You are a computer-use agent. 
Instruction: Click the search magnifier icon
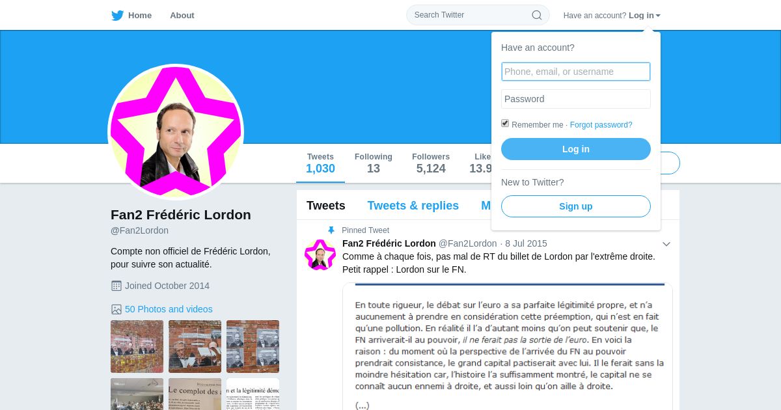click(x=537, y=15)
